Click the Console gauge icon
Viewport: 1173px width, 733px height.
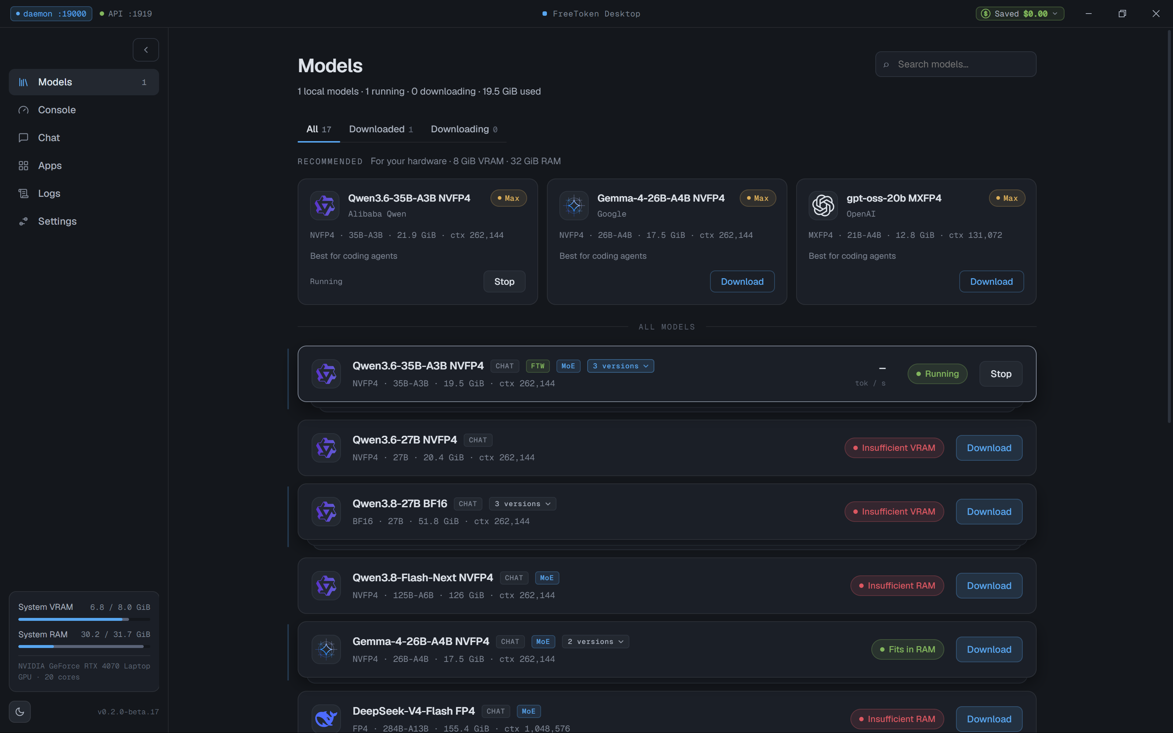tap(23, 110)
